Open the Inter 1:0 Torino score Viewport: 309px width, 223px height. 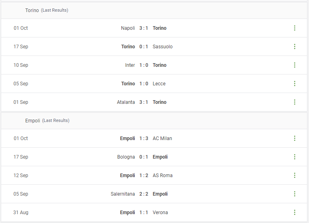click(x=144, y=65)
